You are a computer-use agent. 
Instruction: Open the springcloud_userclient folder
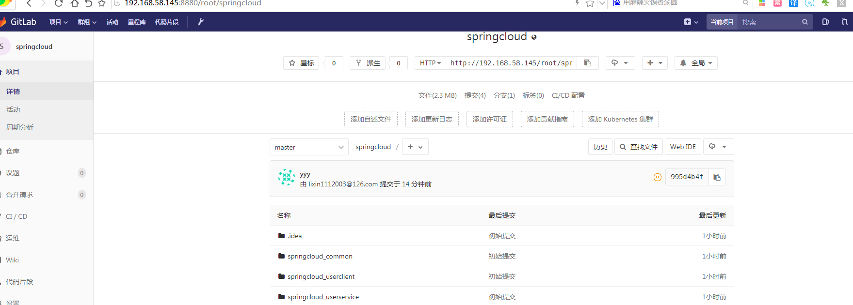(321, 276)
